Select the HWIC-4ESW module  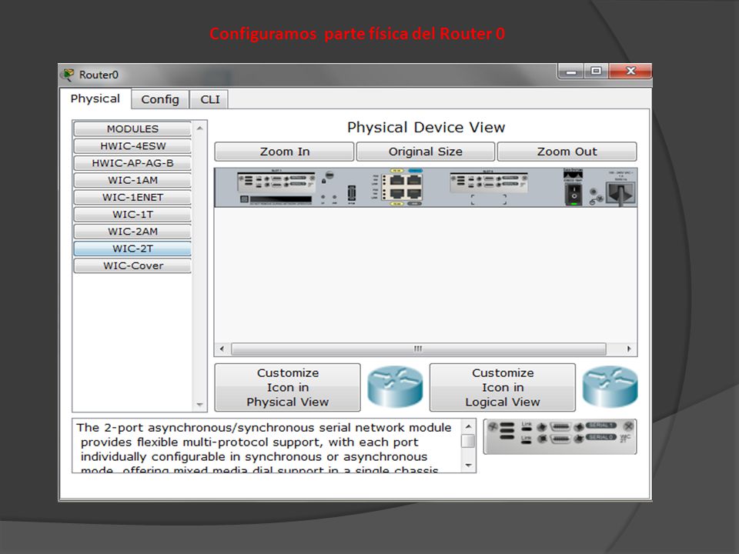[132, 146]
